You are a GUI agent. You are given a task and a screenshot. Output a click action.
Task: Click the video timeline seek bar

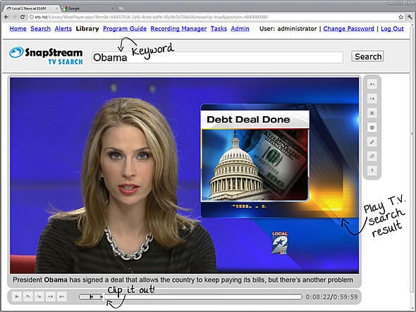coord(190,297)
